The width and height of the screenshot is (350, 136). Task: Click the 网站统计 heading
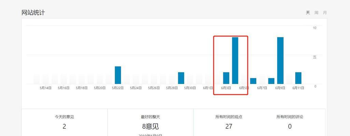(33, 13)
